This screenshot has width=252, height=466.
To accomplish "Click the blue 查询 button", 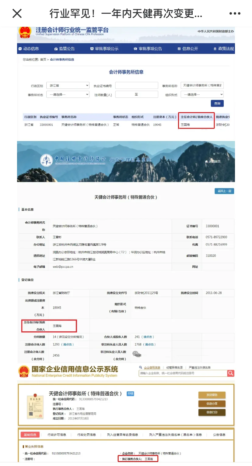I will point(217,104).
